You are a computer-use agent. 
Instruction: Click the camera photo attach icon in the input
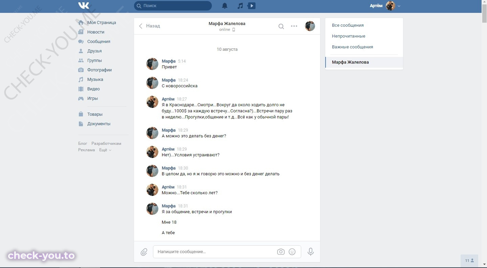tap(281, 252)
